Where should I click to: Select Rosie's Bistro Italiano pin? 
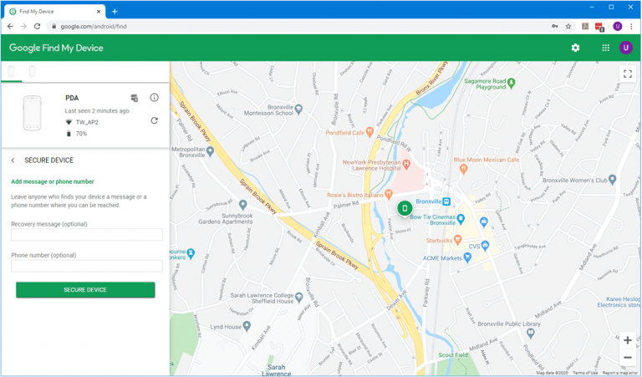point(389,194)
